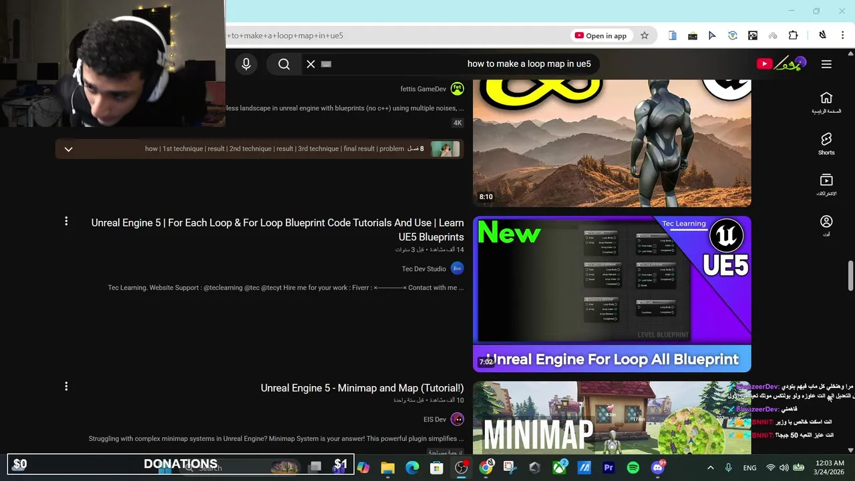855x481 pixels.
Task: Clear the YouTube search query with X
Action: 311,64
